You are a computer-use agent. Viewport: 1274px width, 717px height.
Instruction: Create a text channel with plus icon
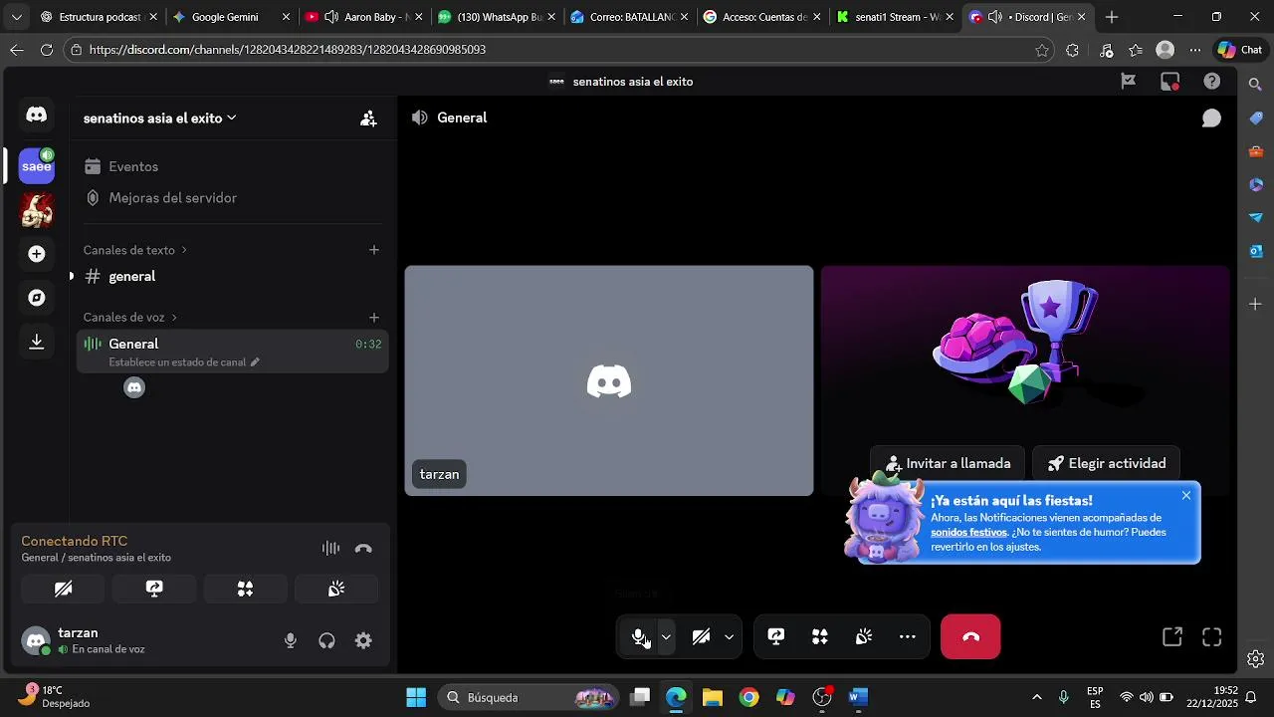point(374,250)
